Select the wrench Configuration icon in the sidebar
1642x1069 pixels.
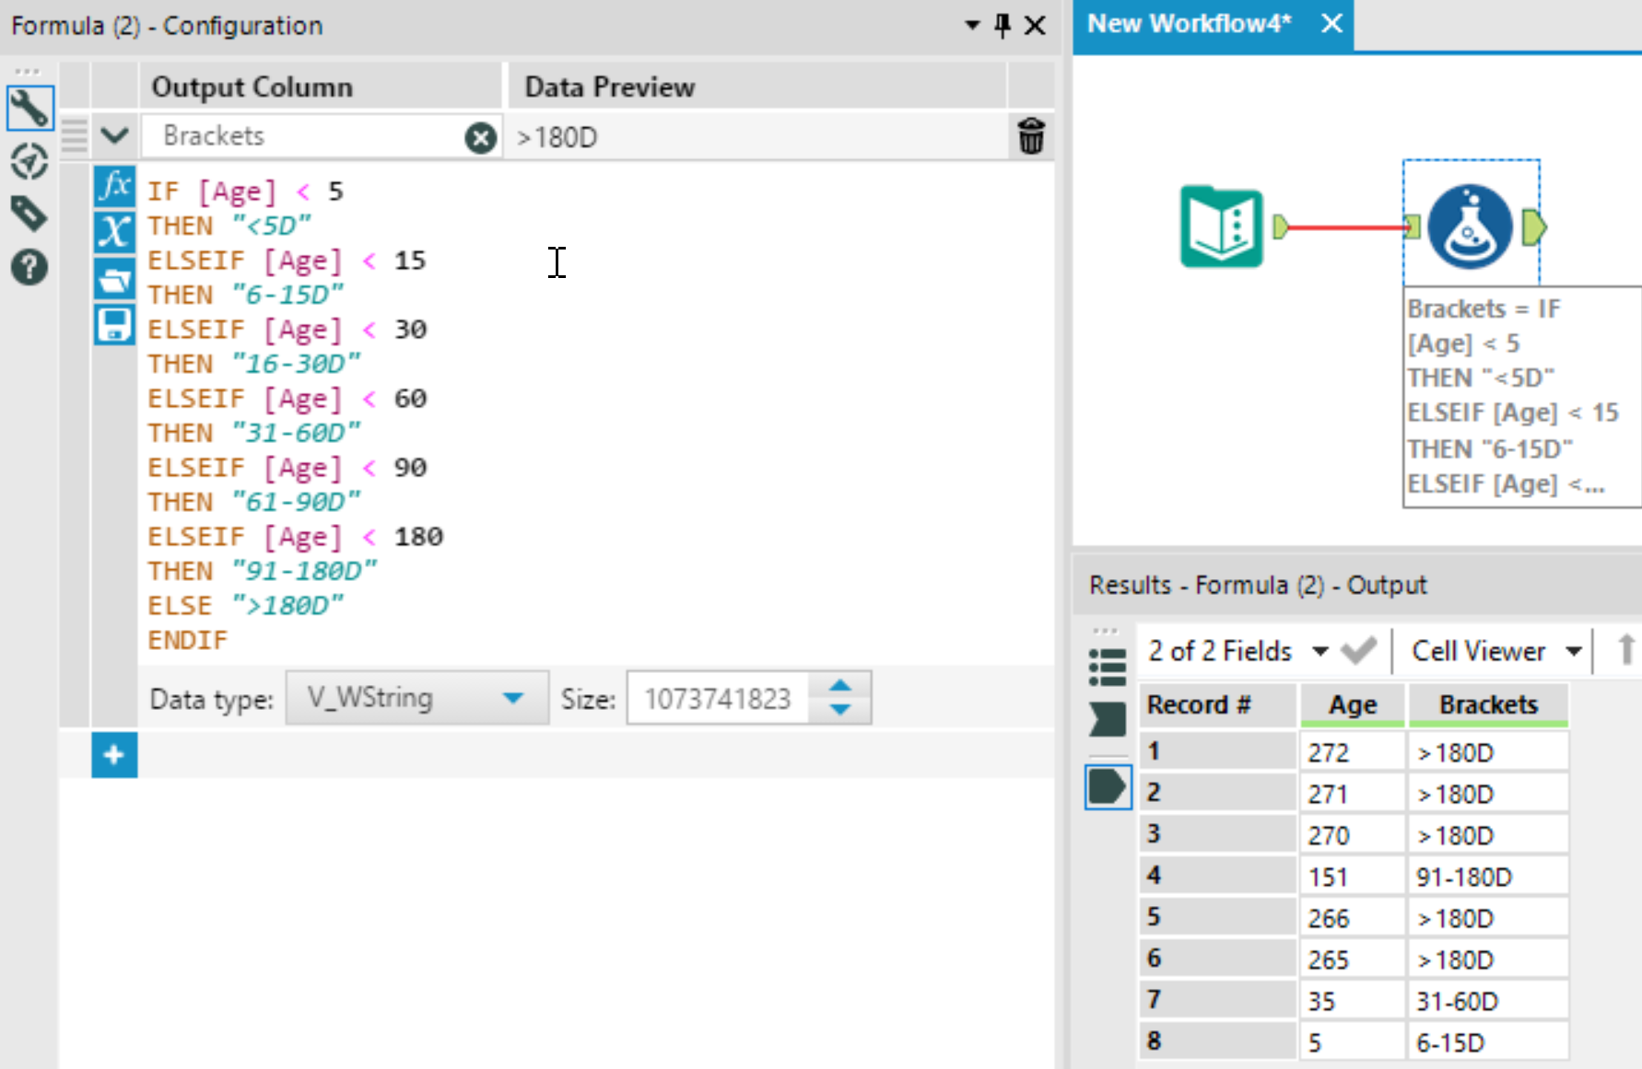(x=29, y=108)
